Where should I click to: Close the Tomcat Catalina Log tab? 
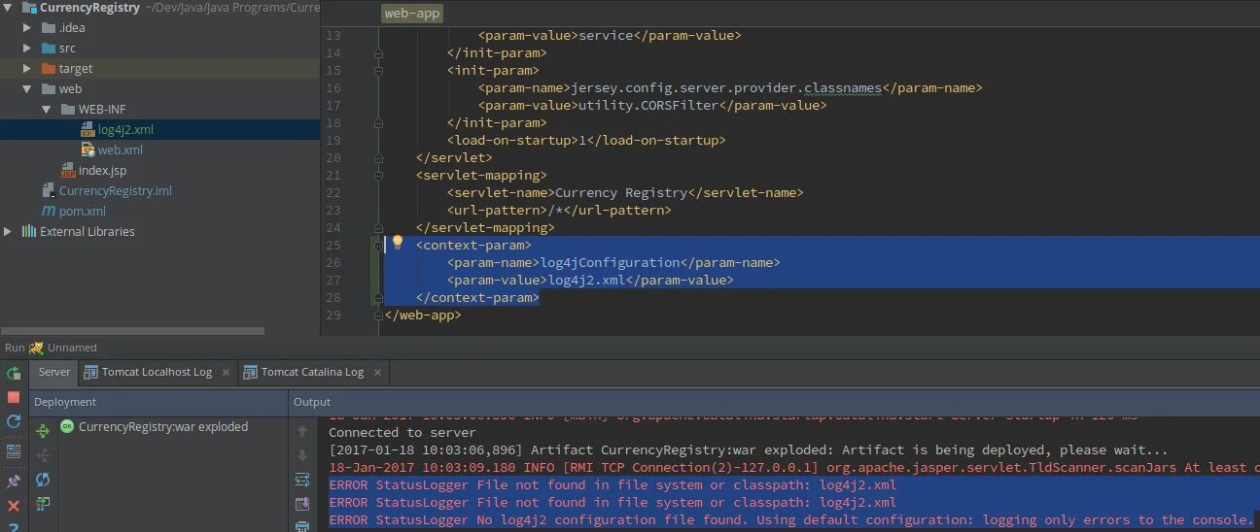pyautogui.click(x=377, y=372)
